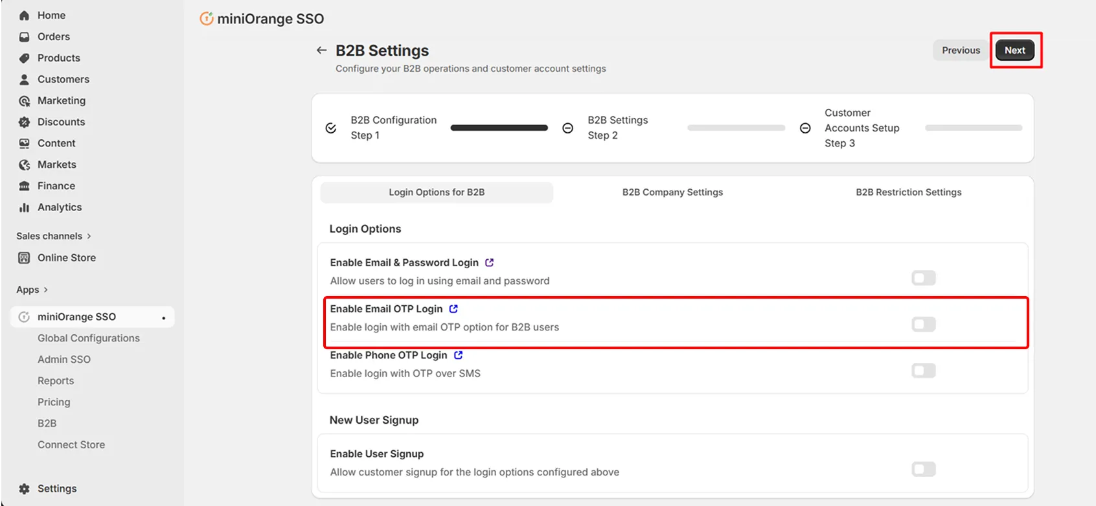This screenshot has height=506, width=1096.
Task: Click the Next button
Action: pos(1014,51)
